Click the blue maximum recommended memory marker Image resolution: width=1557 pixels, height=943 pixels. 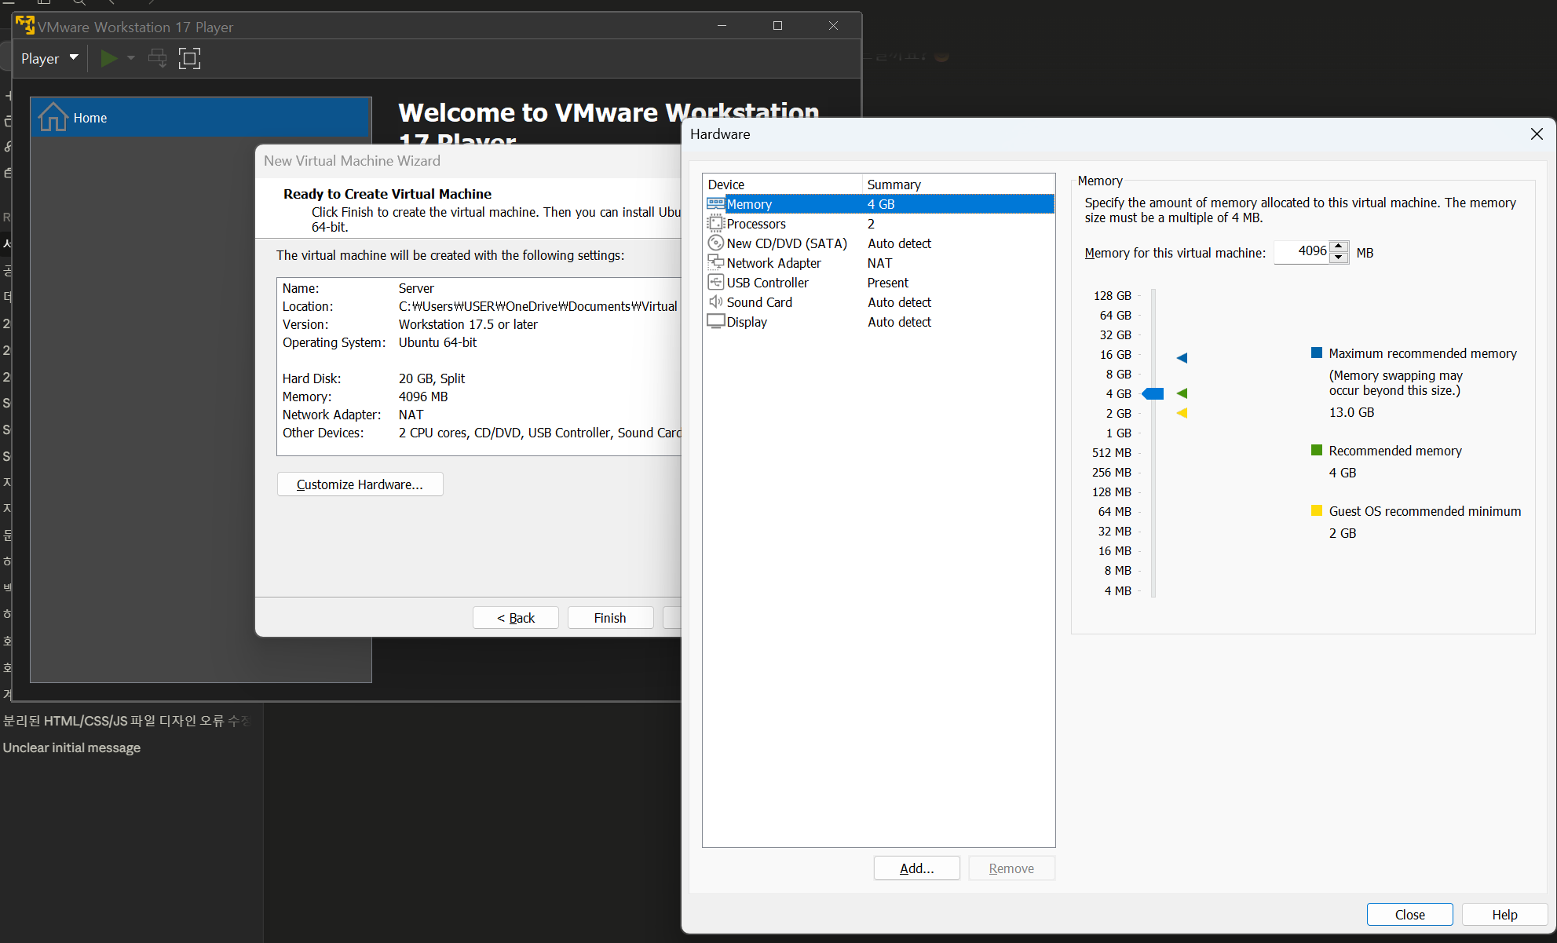point(1182,358)
